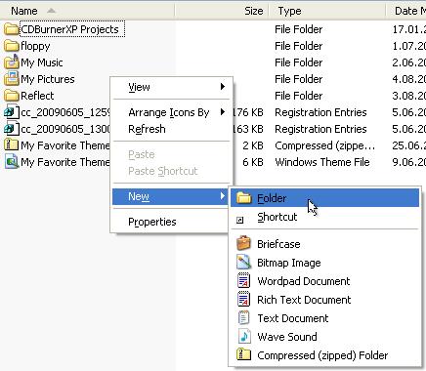Expand the Arrange Icons By submenu
426x371 pixels.
click(x=223, y=112)
